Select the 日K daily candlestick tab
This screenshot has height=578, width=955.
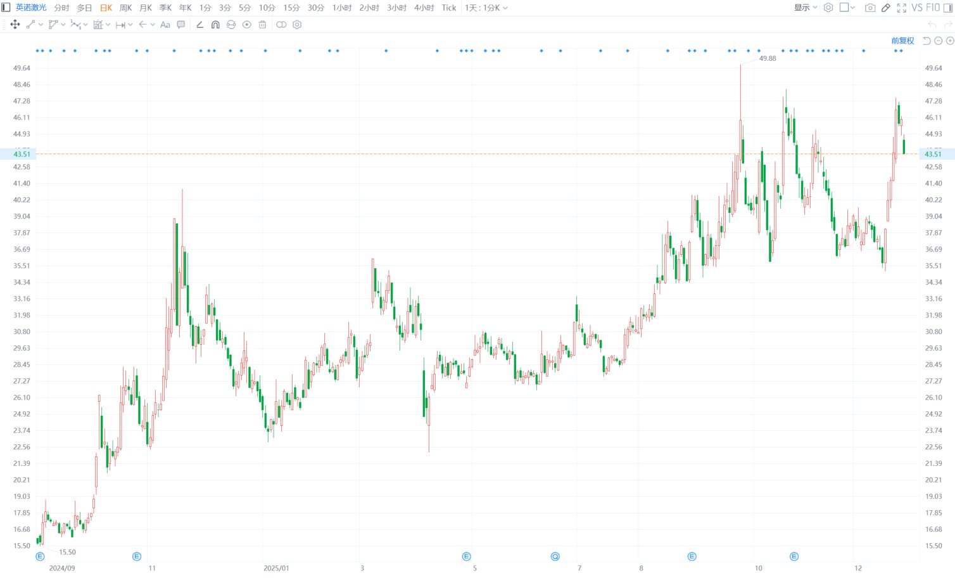click(x=106, y=8)
